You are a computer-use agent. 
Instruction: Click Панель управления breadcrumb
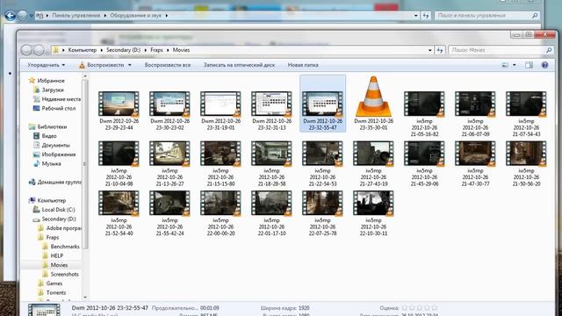[76, 16]
